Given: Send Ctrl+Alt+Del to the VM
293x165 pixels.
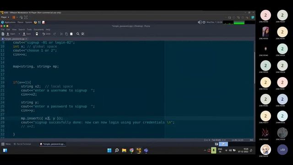Looking at the screenshot, I should 21,17.
